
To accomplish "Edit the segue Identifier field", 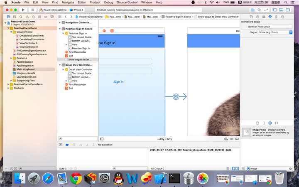I will pos(275,27).
